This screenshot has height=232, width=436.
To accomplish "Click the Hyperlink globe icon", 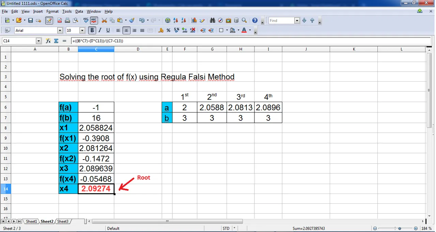I will [168, 21].
